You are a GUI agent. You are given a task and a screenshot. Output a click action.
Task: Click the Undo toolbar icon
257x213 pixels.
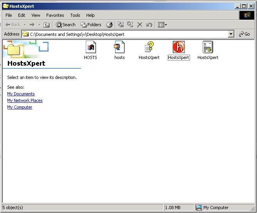click(x=149, y=25)
